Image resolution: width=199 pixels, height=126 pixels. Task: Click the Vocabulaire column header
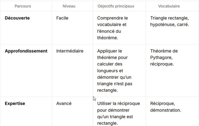coord(169,6)
